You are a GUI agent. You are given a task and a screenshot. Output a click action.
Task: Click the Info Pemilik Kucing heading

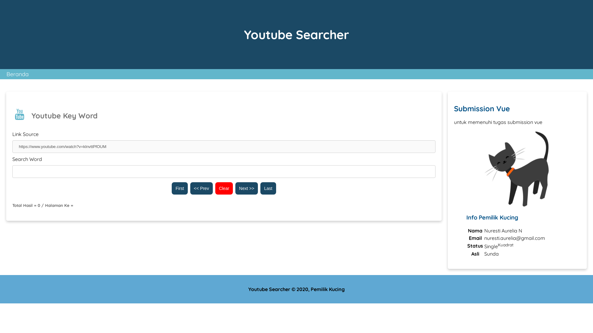tap(492, 218)
